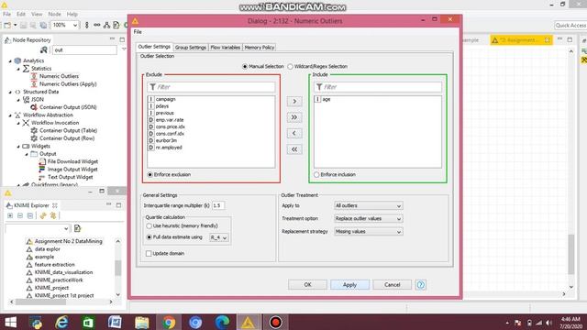Click the Apply button
587x330 pixels.
coord(349,285)
